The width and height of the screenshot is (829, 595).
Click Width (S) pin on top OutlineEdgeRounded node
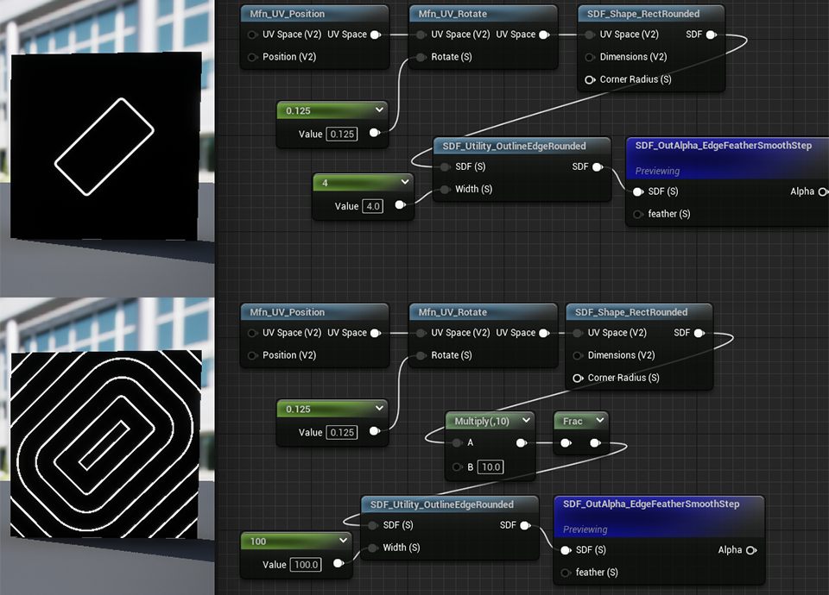coord(446,190)
